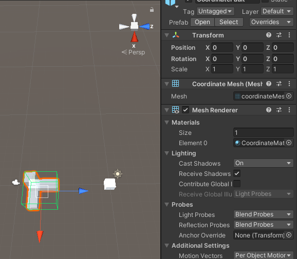The width and height of the screenshot is (297, 259).
Task: Open the Tag dropdown showing Untagged
Action: coord(215,11)
